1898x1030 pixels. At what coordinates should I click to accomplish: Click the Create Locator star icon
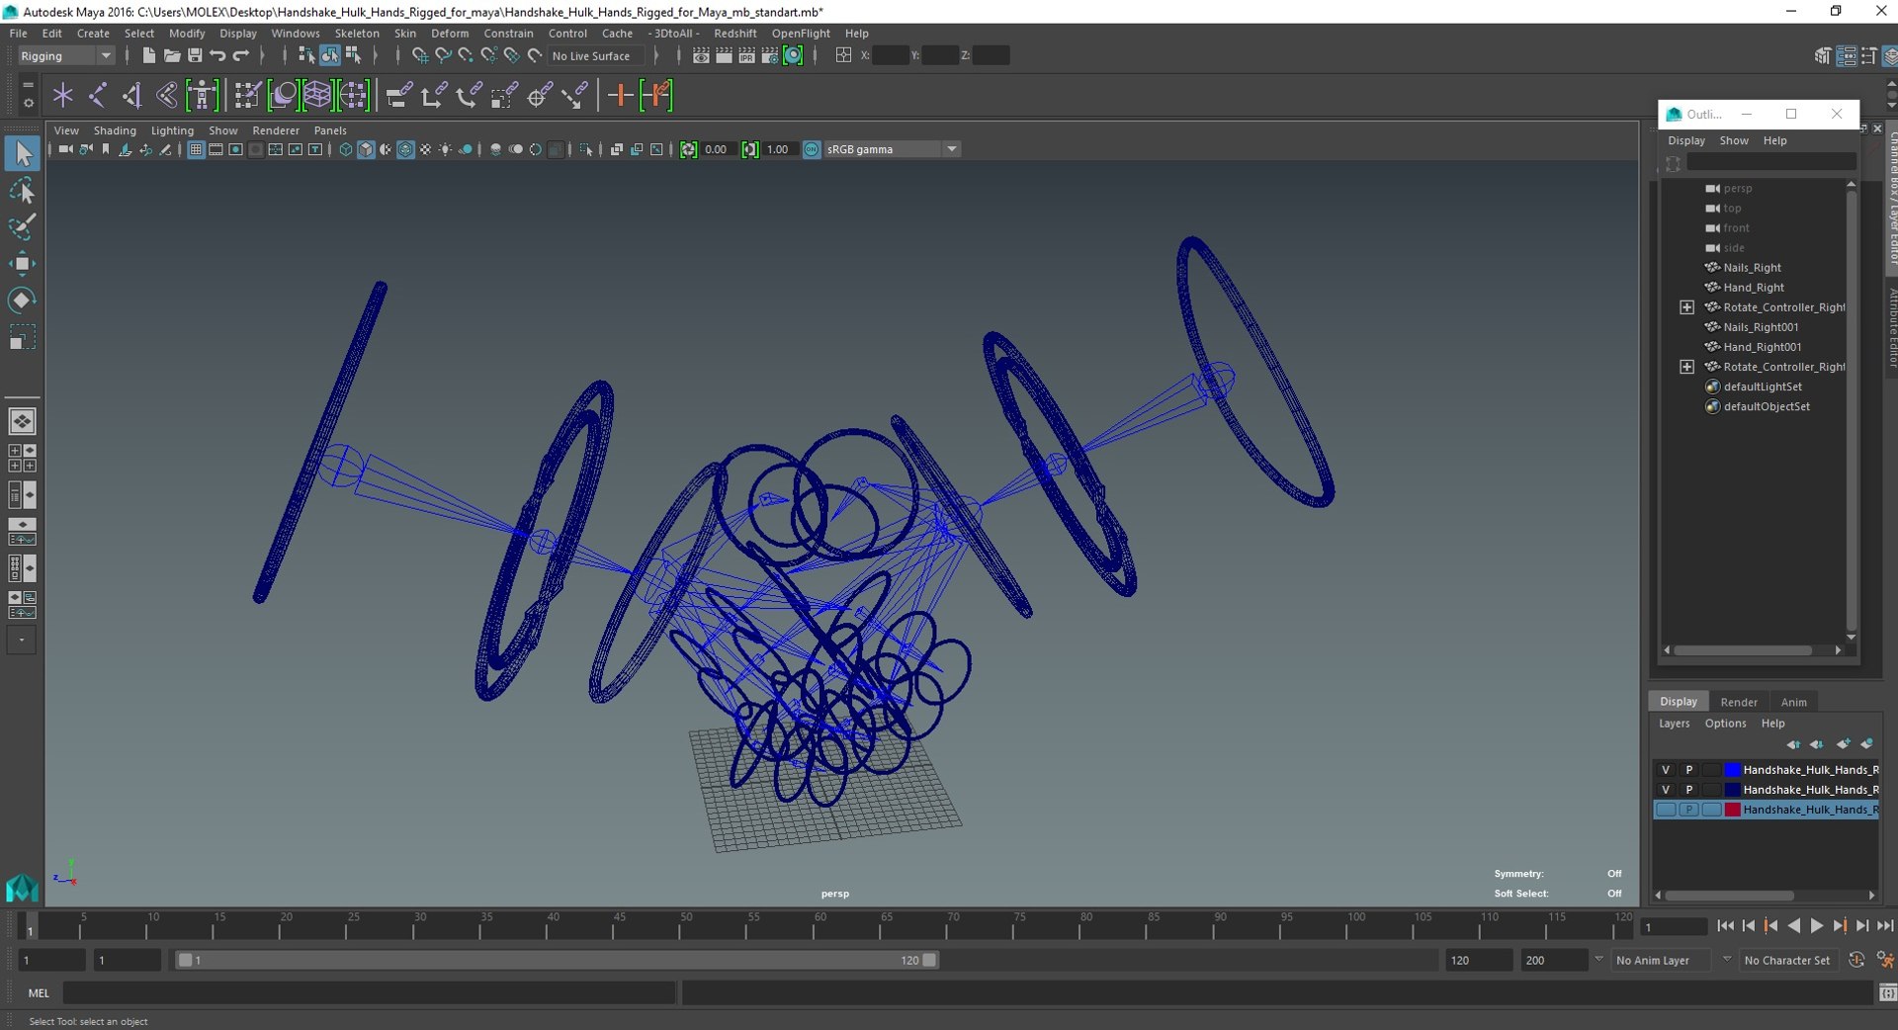(x=63, y=95)
